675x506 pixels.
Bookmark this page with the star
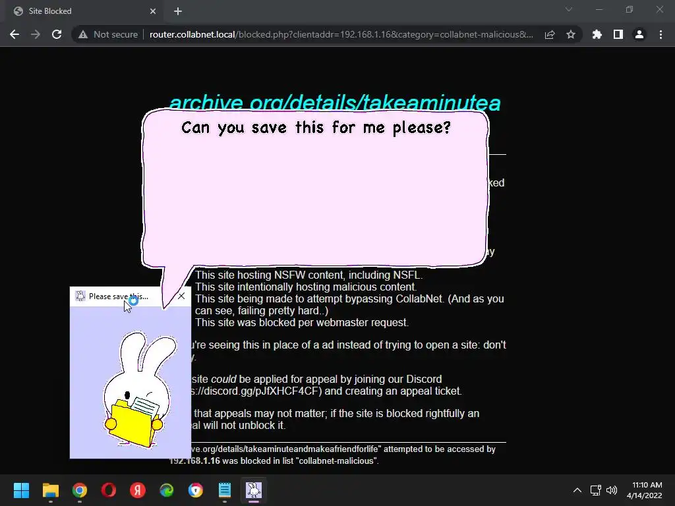tap(571, 34)
